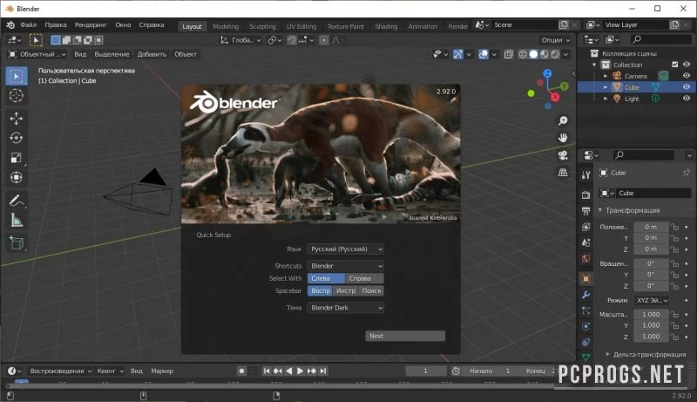Open the Правка menu

pos(56,25)
